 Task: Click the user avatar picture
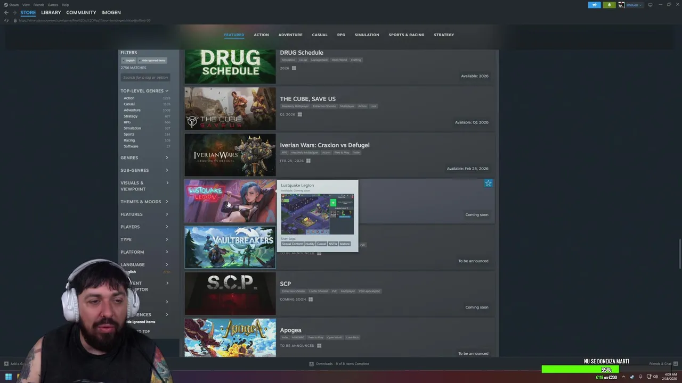point(621,5)
